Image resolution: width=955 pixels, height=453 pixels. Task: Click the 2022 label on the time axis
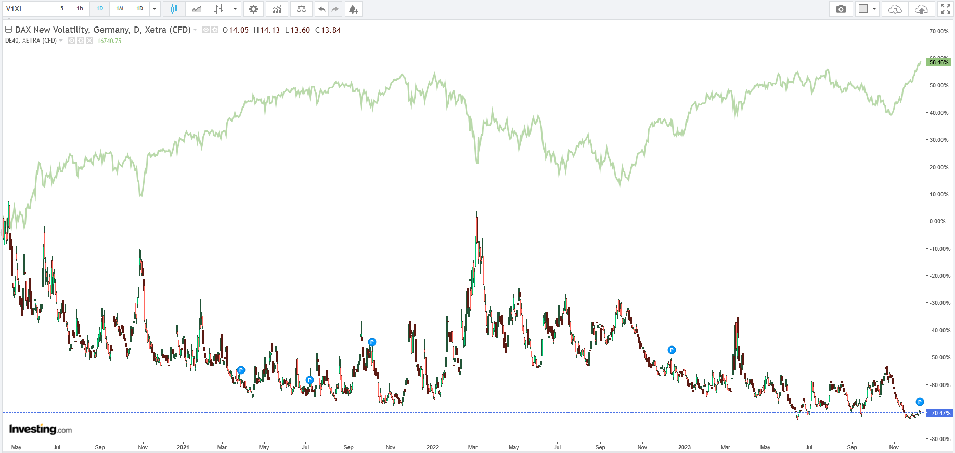pyautogui.click(x=433, y=447)
